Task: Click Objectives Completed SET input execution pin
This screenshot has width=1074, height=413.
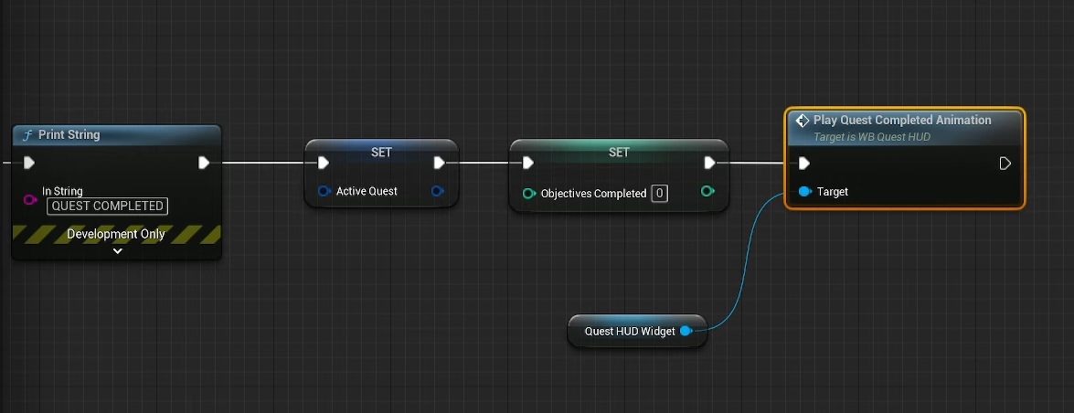Action: pos(528,163)
